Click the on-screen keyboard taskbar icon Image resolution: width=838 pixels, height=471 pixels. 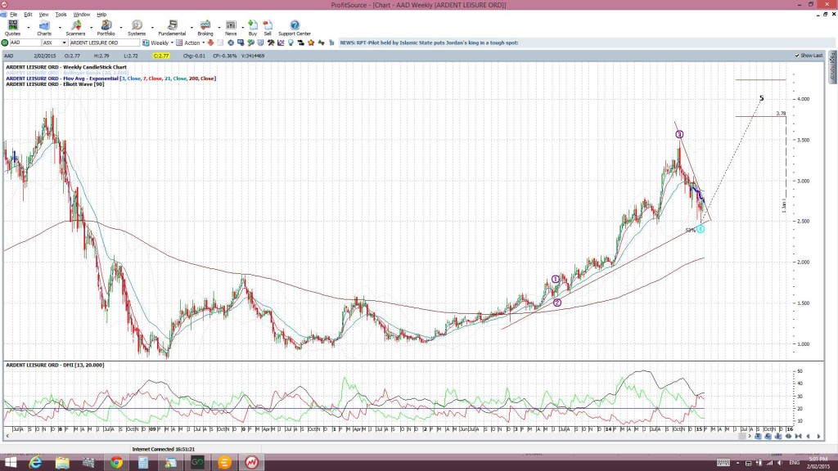pyautogui.click(x=723, y=463)
